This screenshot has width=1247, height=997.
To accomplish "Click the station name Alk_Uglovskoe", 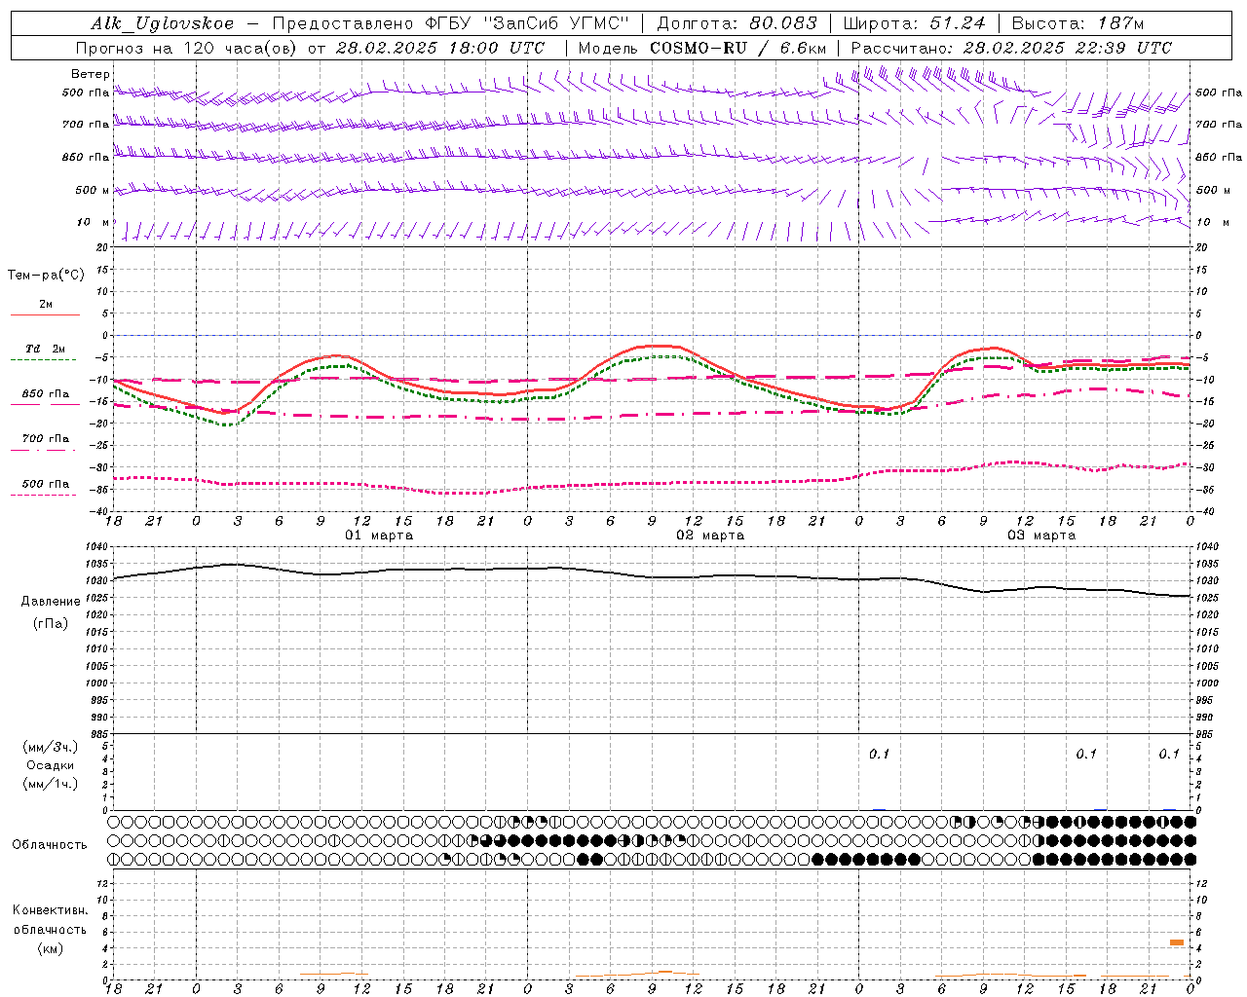I will pos(163,23).
